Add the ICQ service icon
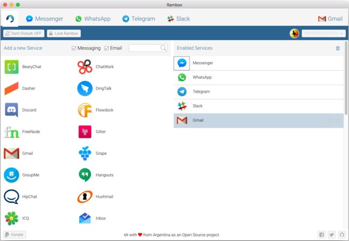 [x=12, y=219]
